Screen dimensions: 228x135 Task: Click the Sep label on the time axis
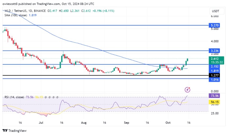click(x=126, y=123)
